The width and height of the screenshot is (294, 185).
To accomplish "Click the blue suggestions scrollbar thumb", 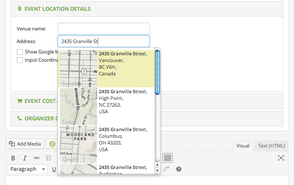I will point(157,72).
